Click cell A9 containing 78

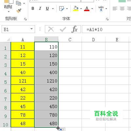pyautogui.click(x=23, y=115)
